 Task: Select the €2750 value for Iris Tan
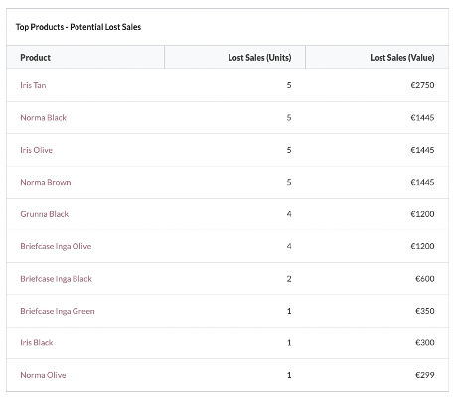(422, 85)
